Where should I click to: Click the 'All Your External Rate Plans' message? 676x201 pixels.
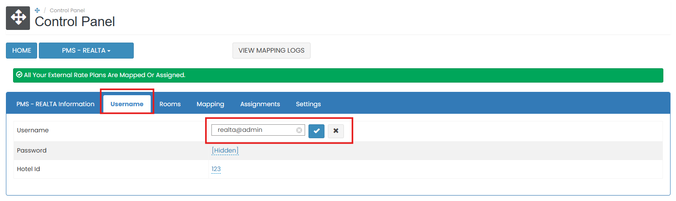pyautogui.click(x=105, y=75)
